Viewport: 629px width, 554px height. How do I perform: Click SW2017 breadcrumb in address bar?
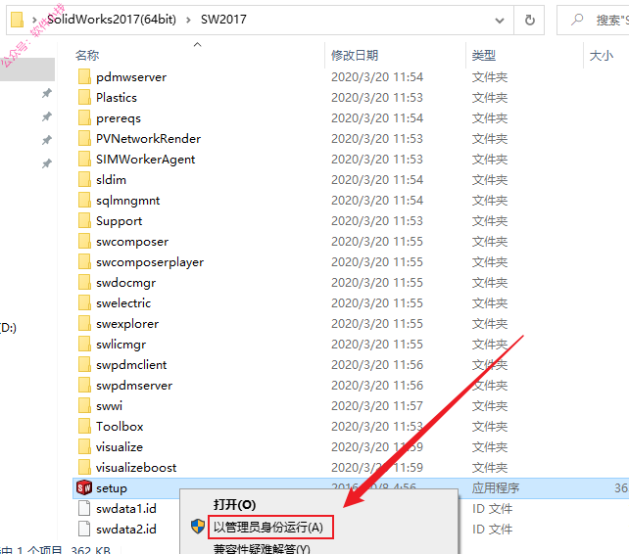223,20
